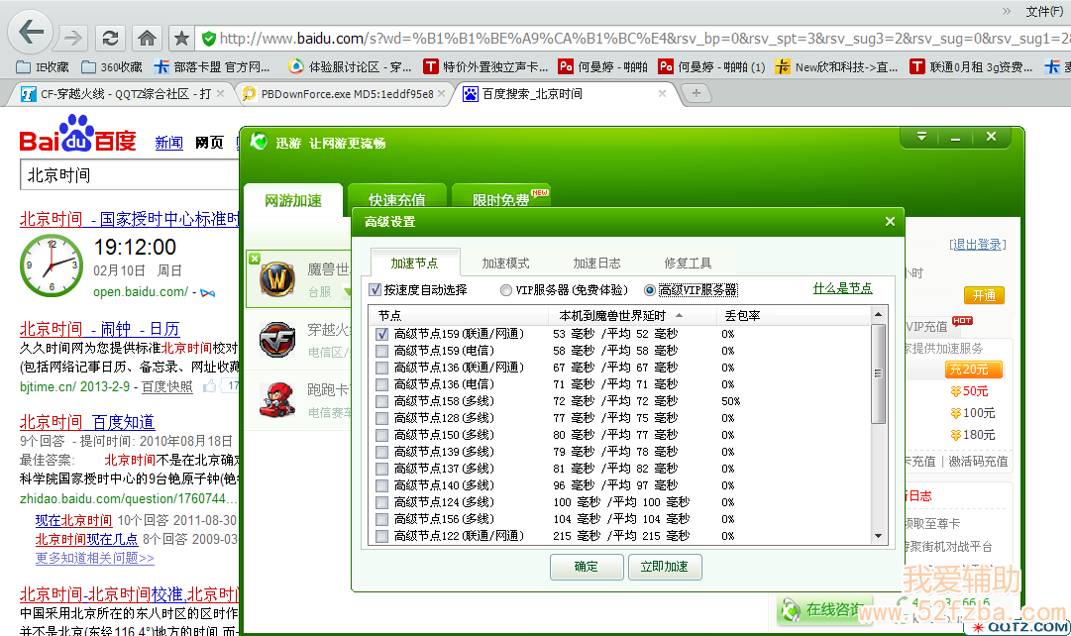Screen dimensions: 1071x636
Task: Open 网游加速 main tab
Action: tap(293, 200)
